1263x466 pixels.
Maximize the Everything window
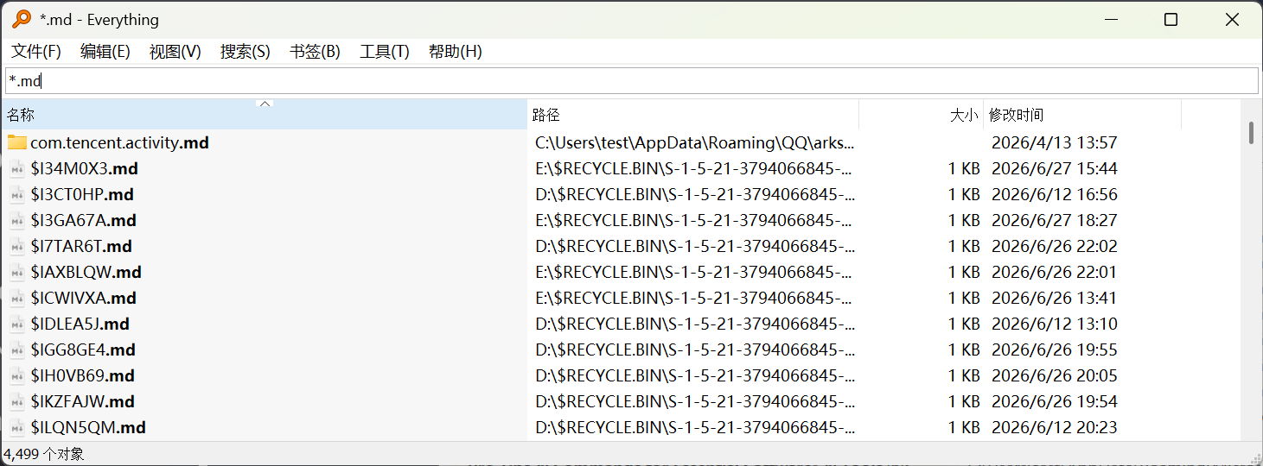click(x=1171, y=19)
